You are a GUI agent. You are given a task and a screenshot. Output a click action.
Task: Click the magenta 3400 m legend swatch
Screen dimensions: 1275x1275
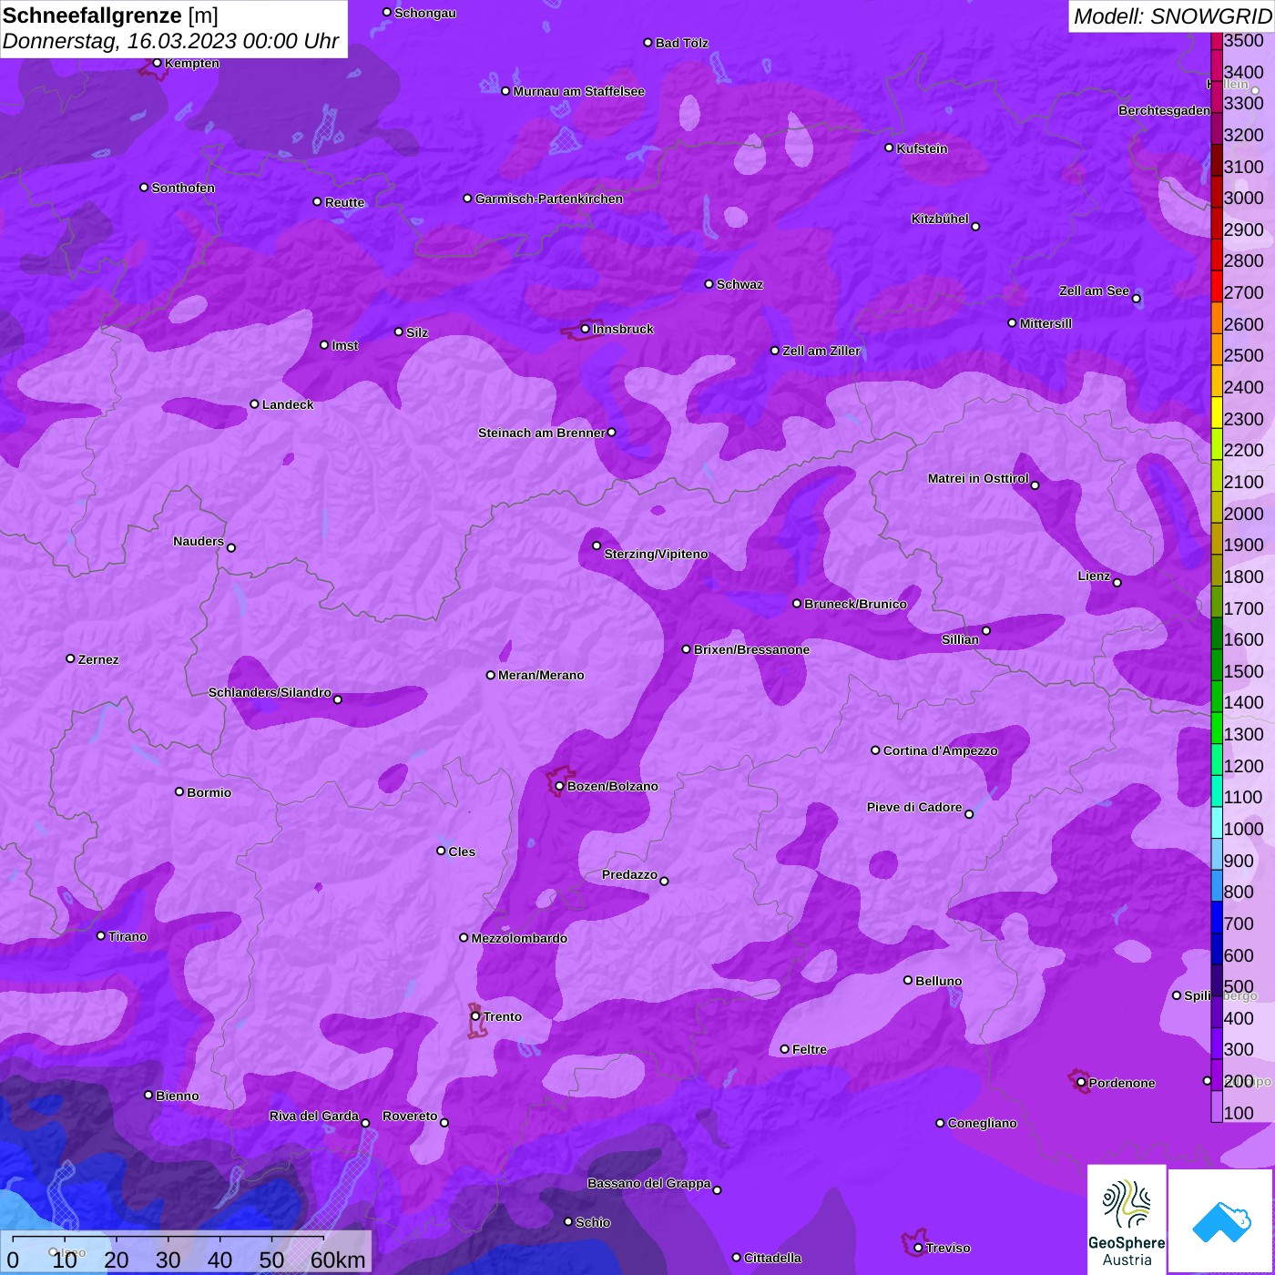pos(1217,65)
